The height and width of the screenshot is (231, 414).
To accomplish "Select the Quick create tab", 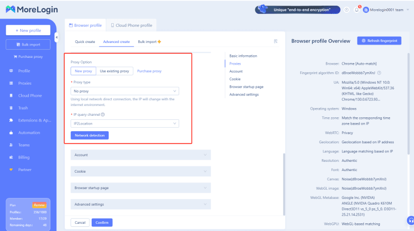I will 85,42.
